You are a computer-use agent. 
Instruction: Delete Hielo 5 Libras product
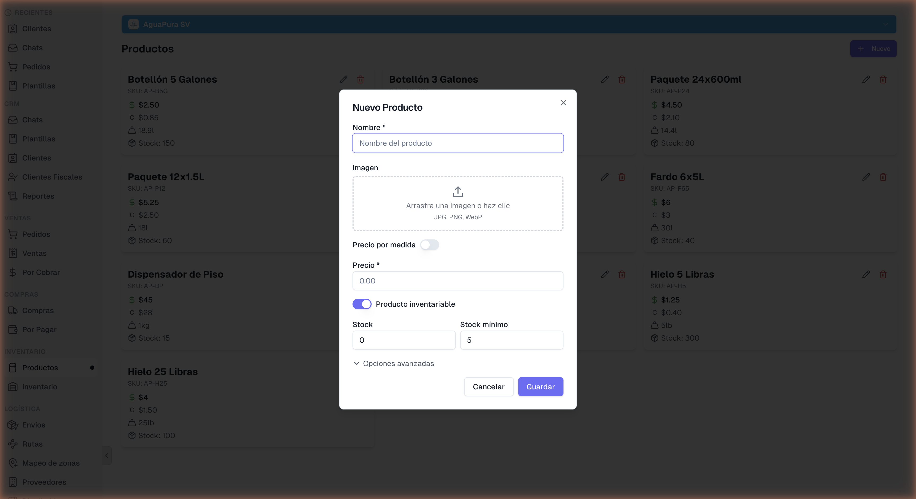883,274
